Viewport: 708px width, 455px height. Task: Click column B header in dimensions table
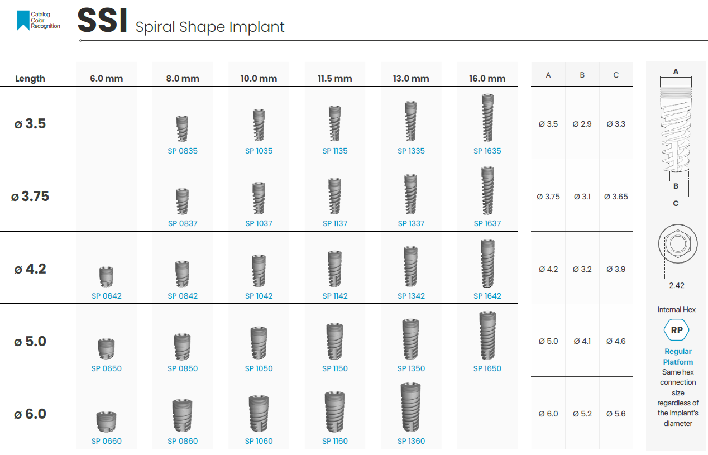[582, 75]
